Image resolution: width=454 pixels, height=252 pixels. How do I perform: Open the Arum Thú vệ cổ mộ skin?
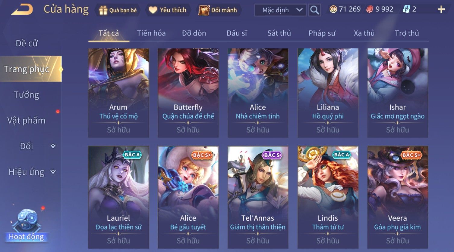[x=118, y=93]
